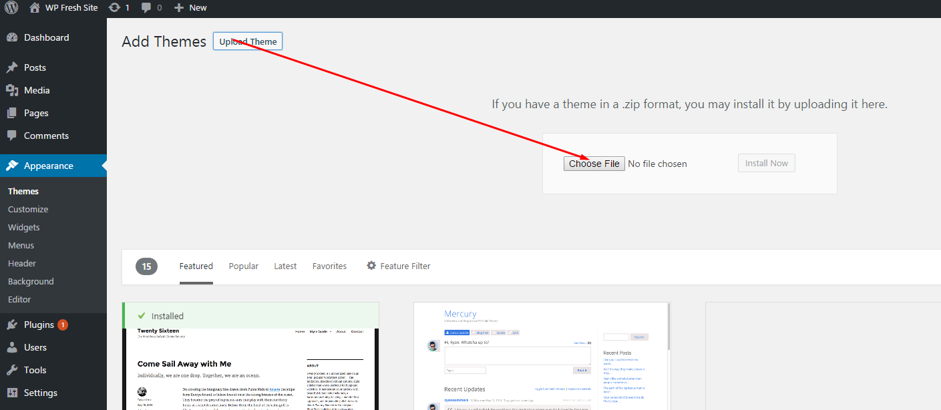
Task: Click the Plugins update count badge
Action: (63, 325)
